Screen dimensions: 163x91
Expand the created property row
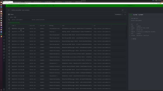tap(130, 35)
